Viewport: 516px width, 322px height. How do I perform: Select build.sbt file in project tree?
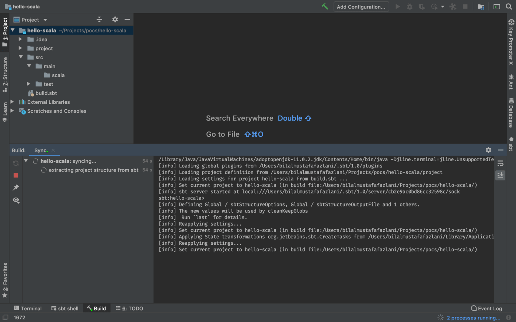[x=46, y=93]
